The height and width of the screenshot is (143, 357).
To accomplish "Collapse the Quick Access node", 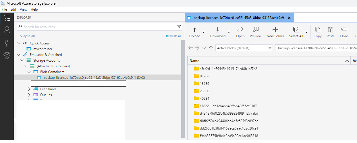I will pos(19,43).
